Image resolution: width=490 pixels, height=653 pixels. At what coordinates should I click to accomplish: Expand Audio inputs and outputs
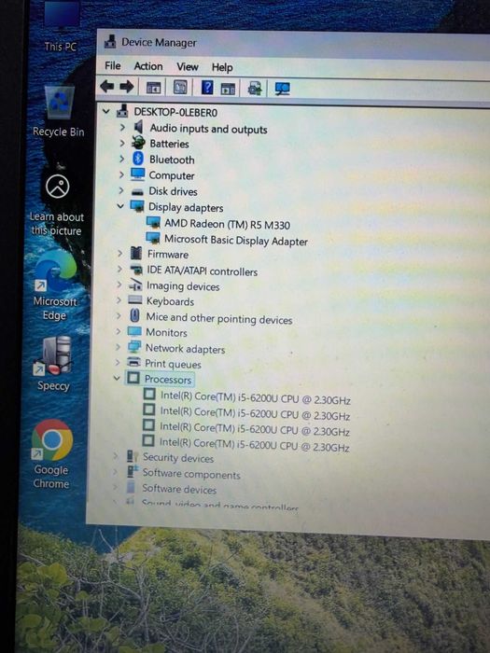(x=122, y=127)
